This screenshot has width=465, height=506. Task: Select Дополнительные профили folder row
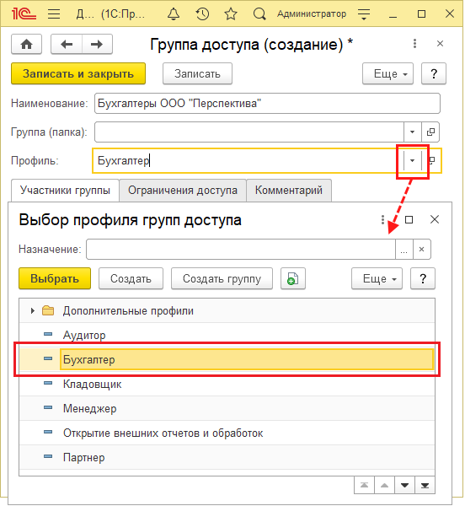(x=227, y=310)
